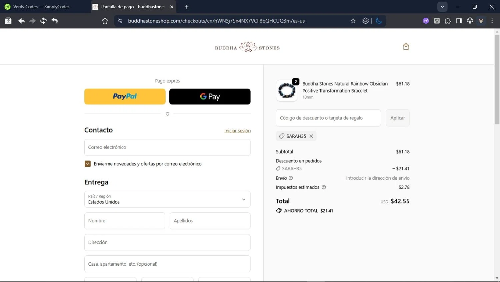Click the discount amount − $21.41
This screenshot has width=500, height=282.
tap(401, 168)
